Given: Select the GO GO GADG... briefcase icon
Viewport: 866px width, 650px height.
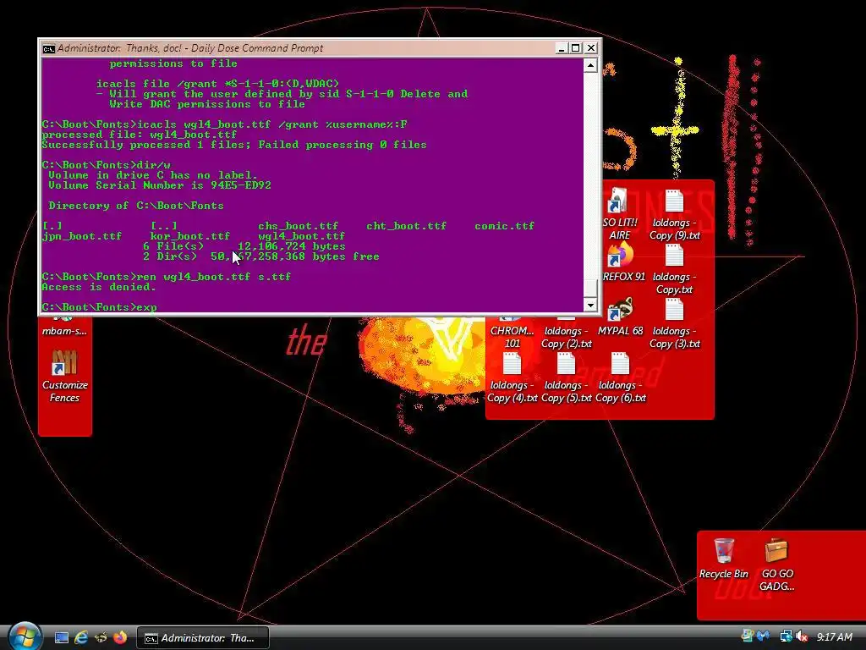Looking at the screenshot, I should tap(776, 565).
